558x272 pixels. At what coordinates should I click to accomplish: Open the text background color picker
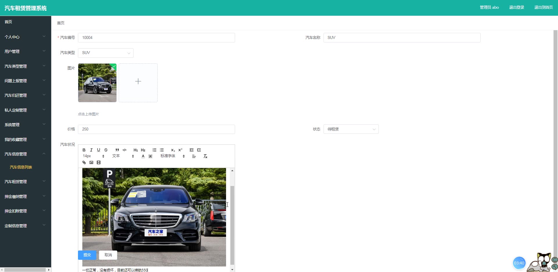[x=150, y=156]
